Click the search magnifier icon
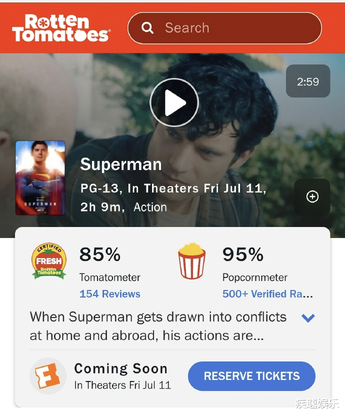 147,28
